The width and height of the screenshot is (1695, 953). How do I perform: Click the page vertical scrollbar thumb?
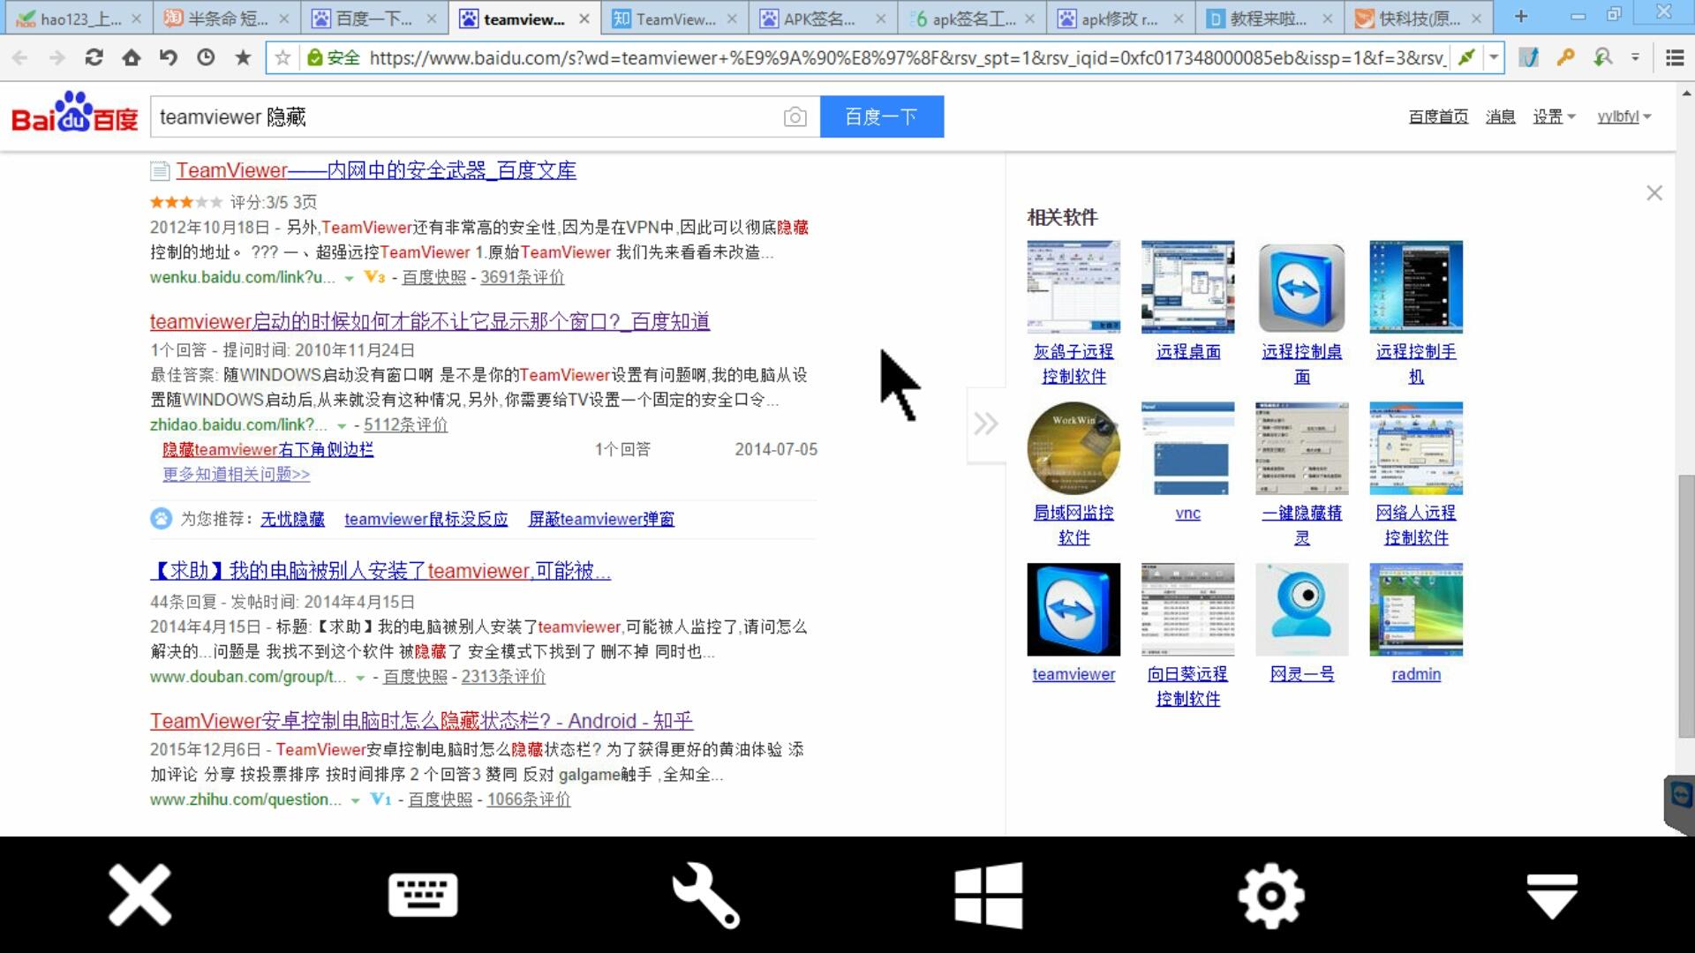(x=1686, y=605)
